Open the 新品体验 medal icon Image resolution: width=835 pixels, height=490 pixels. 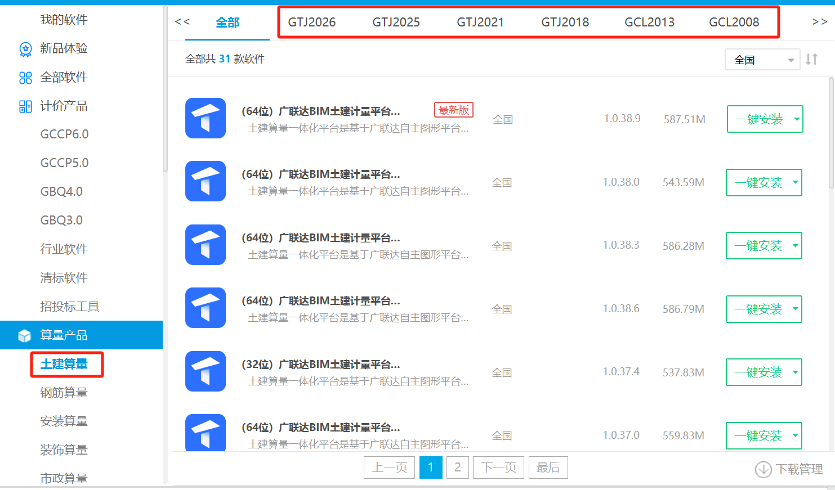tap(25, 50)
